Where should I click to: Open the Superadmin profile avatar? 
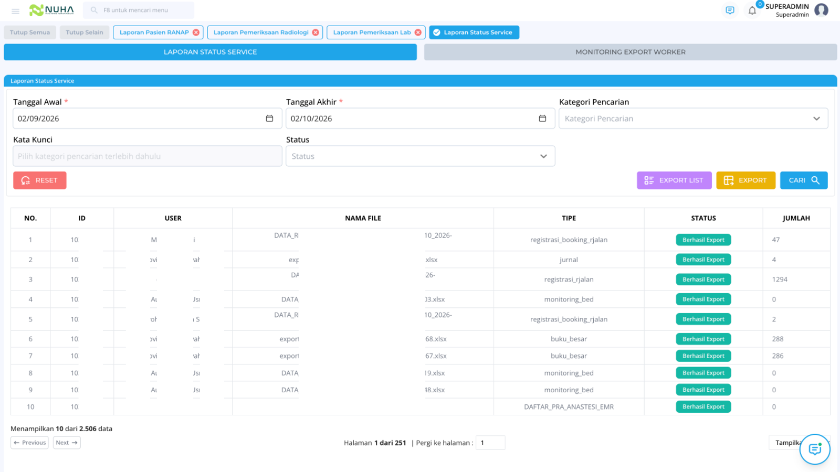click(821, 10)
